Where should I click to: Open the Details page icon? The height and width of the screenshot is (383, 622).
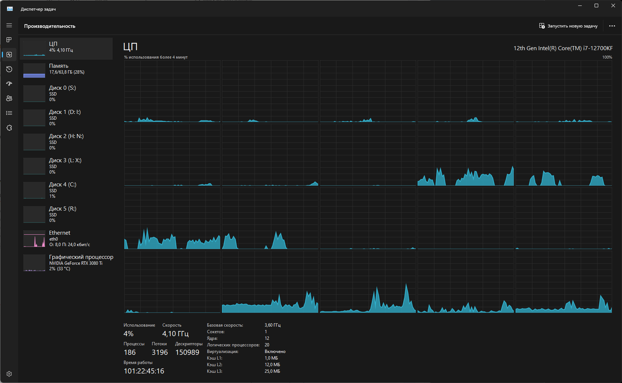click(x=9, y=113)
